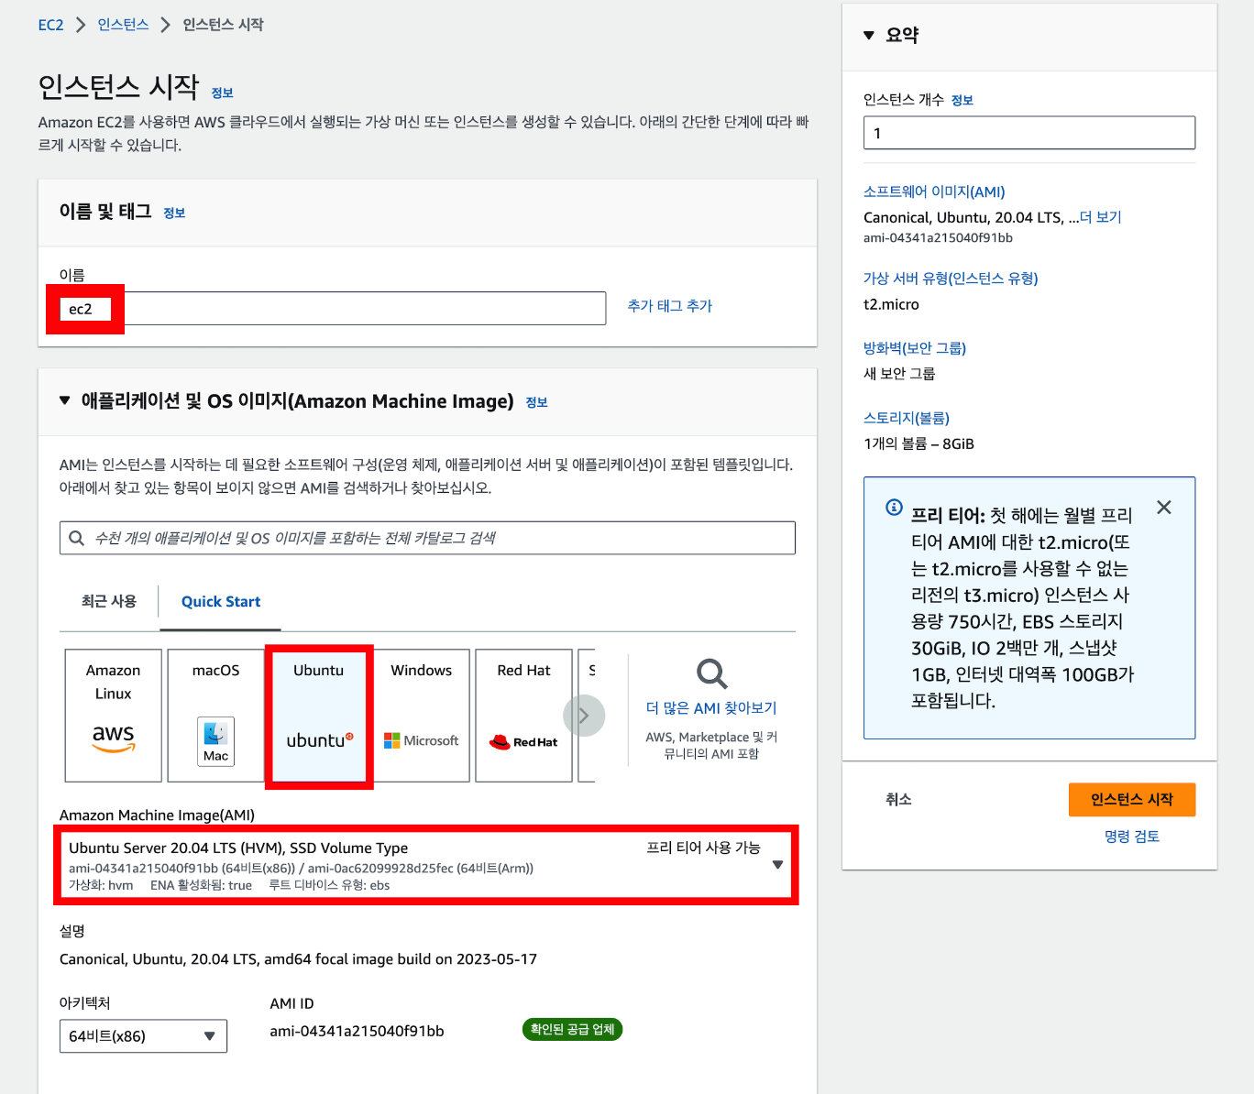This screenshot has width=1254, height=1094.
Task: Click the AMI carousel next arrow
Action: click(x=584, y=716)
